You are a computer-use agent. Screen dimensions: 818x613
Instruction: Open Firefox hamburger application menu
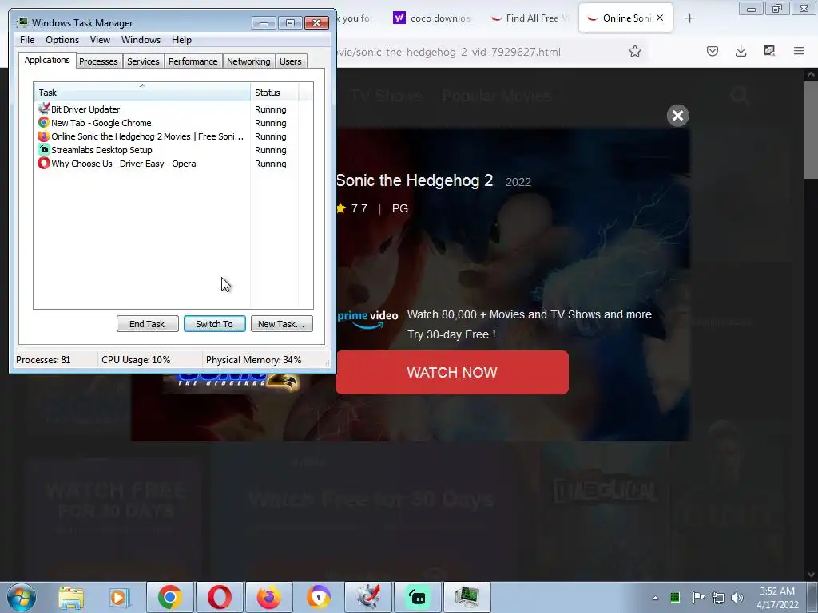tap(799, 51)
